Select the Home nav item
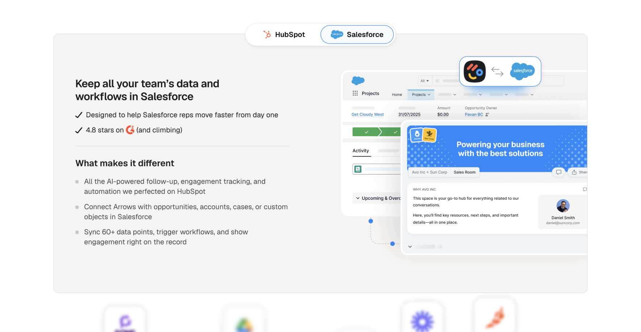The height and width of the screenshot is (332, 641). click(397, 94)
